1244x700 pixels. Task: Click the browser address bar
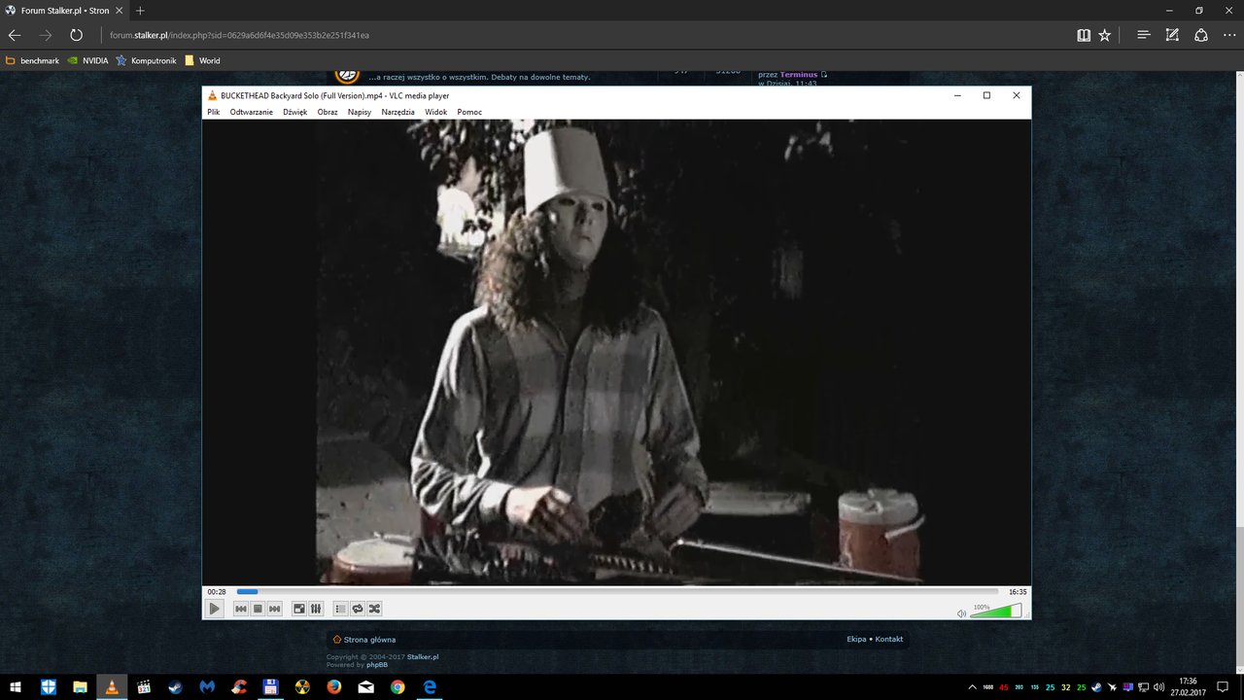(583, 35)
